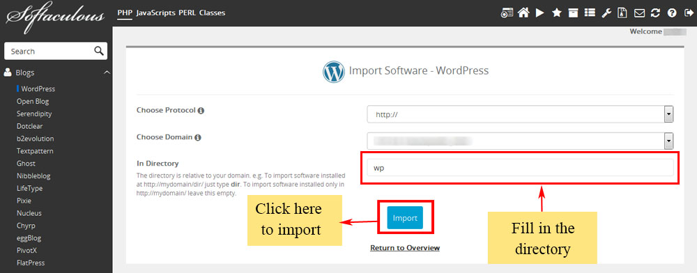Open email settings envelope icon
697x273 pixels.
(639, 13)
